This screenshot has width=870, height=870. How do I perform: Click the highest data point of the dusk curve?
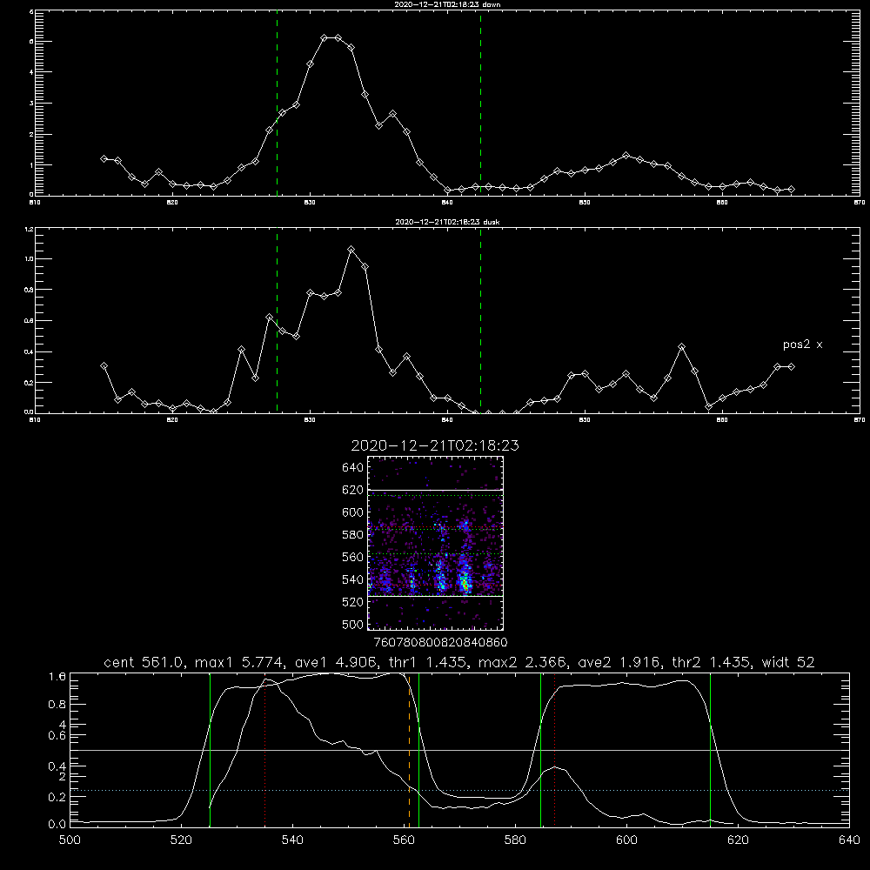tap(351, 250)
